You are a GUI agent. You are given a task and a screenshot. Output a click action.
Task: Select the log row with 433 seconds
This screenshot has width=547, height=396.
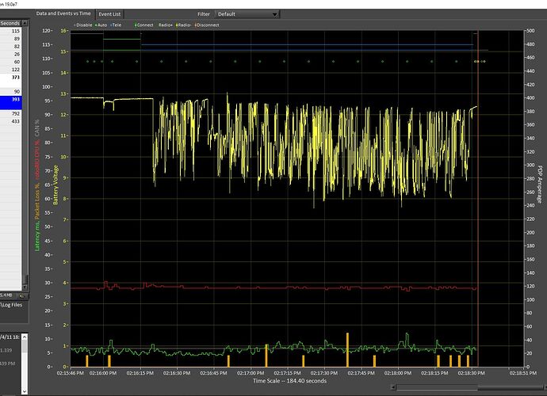pyautogui.click(x=10, y=121)
